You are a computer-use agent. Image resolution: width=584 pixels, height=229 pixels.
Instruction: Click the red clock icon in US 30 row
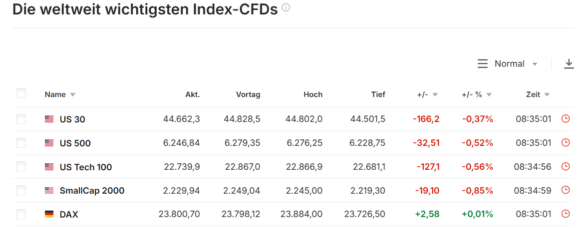(x=566, y=119)
